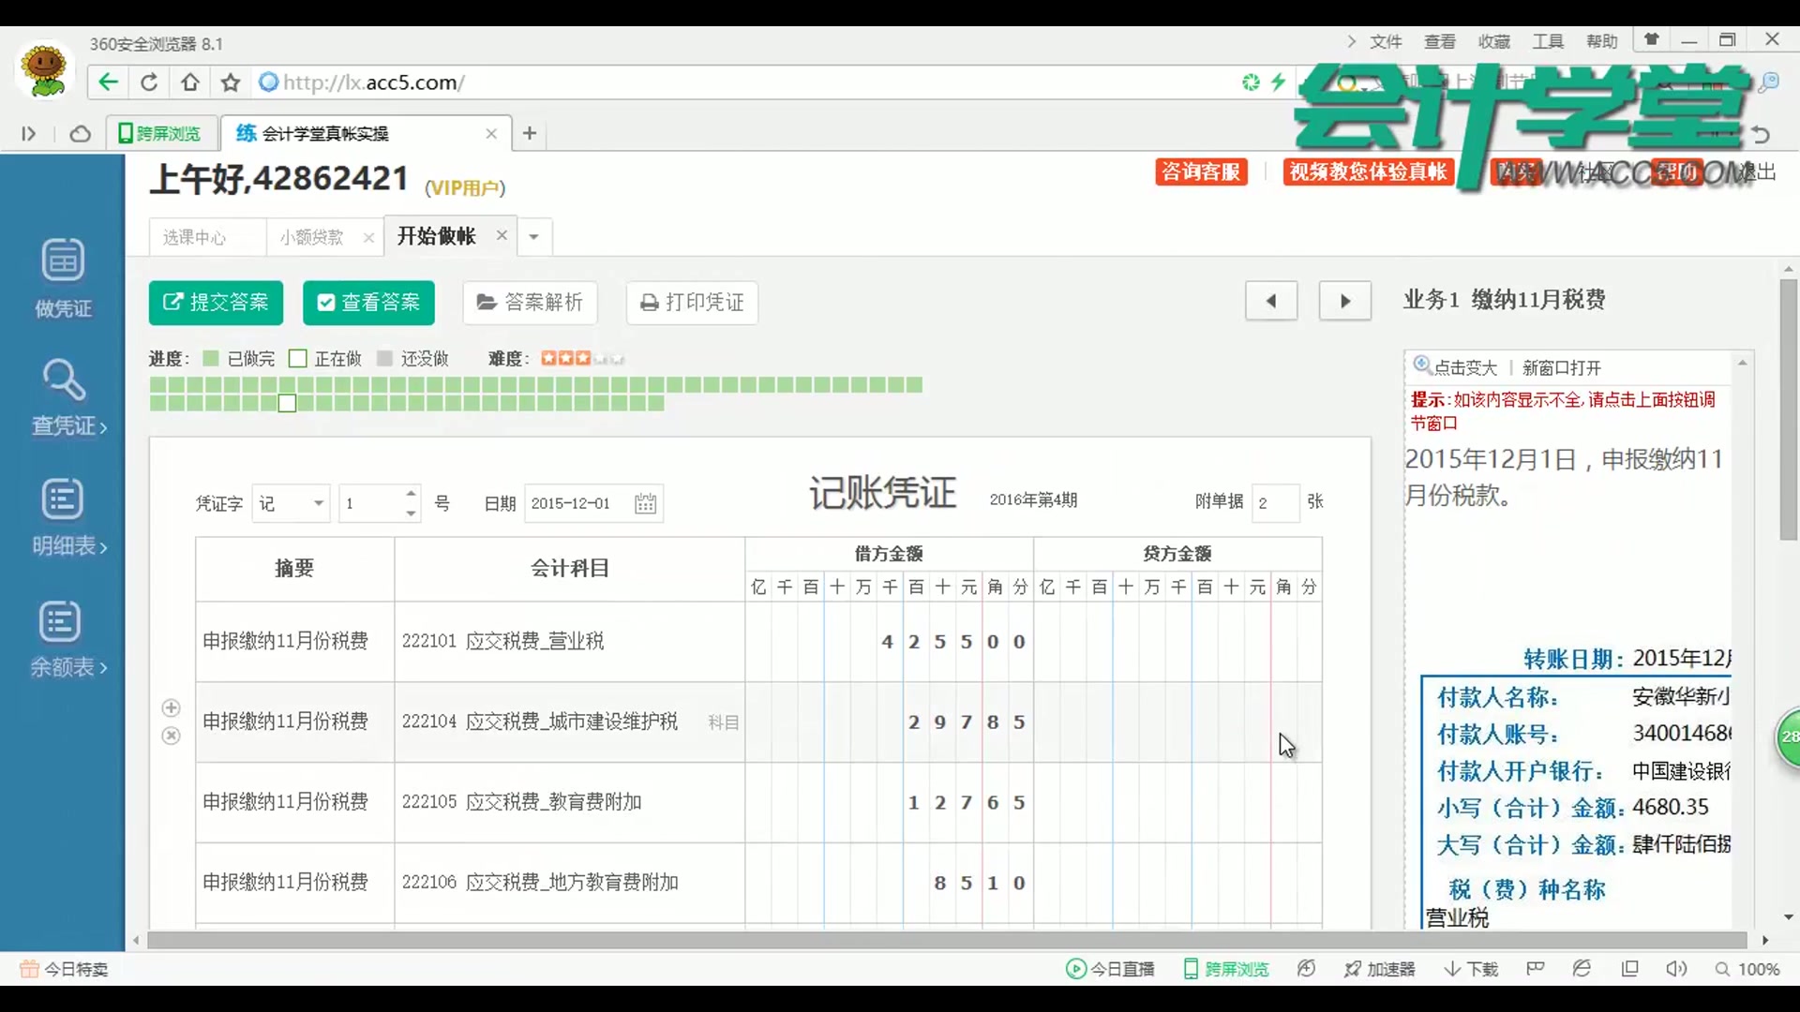Switch to the 跨屏浏览 browser tab
The width and height of the screenshot is (1800, 1012).
pyautogui.click(x=161, y=134)
